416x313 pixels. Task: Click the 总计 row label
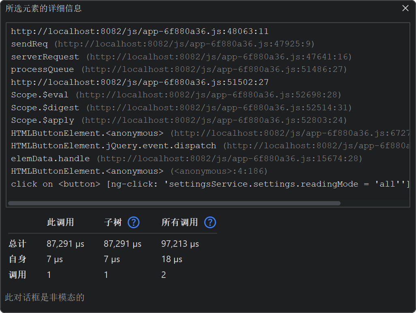coord(17,244)
